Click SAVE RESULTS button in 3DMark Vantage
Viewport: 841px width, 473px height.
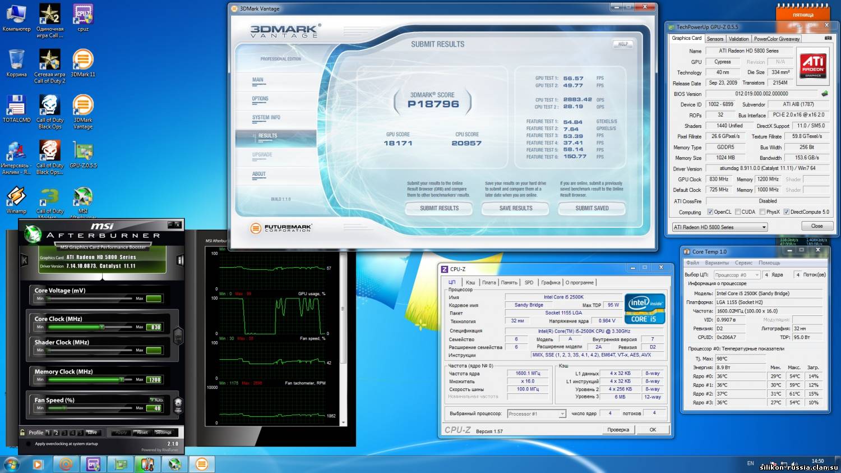[516, 208]
